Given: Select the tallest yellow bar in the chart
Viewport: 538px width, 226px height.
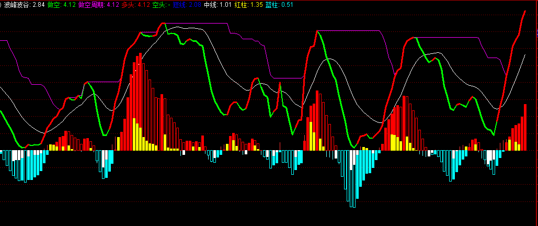Looking at the screenshot, I should [135, 134].
